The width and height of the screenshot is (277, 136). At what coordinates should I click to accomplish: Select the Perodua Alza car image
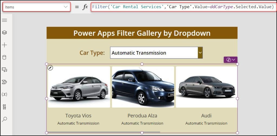(x=143, y=87)
